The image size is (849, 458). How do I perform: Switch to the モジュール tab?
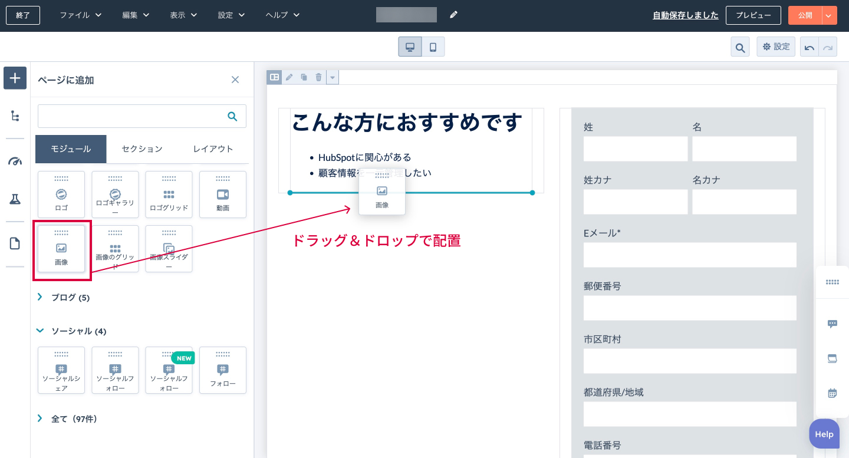[71, 149]
